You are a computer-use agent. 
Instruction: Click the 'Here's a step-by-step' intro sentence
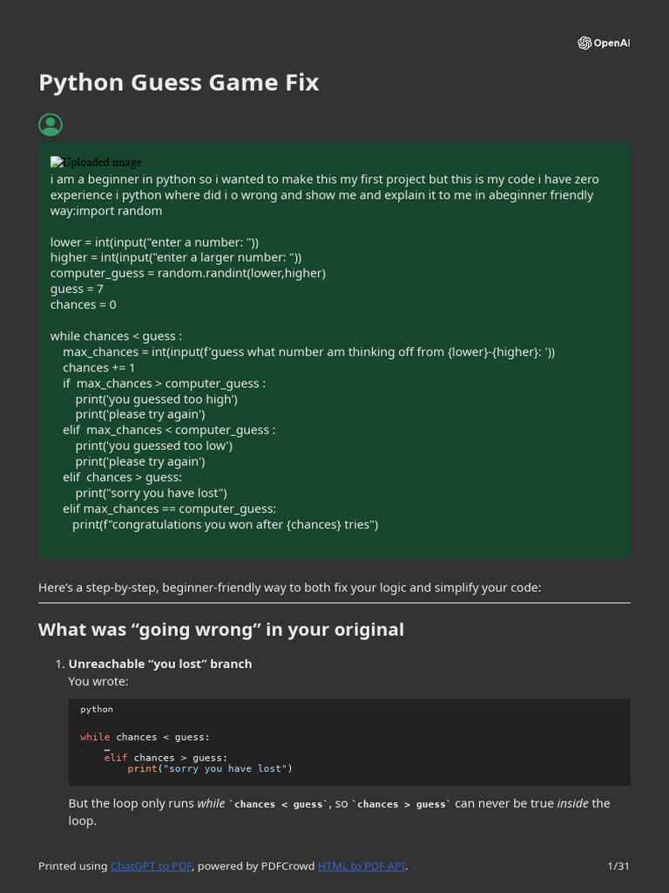289,588
